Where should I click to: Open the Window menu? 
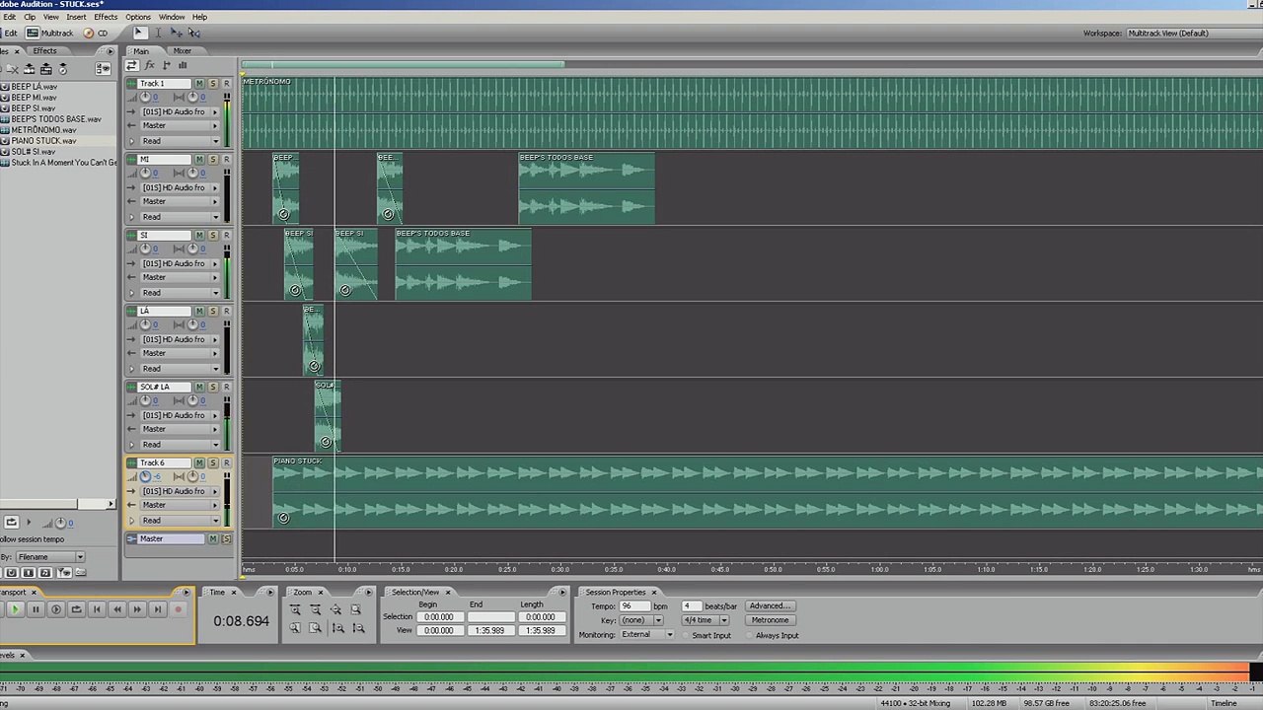pos(172,17)
